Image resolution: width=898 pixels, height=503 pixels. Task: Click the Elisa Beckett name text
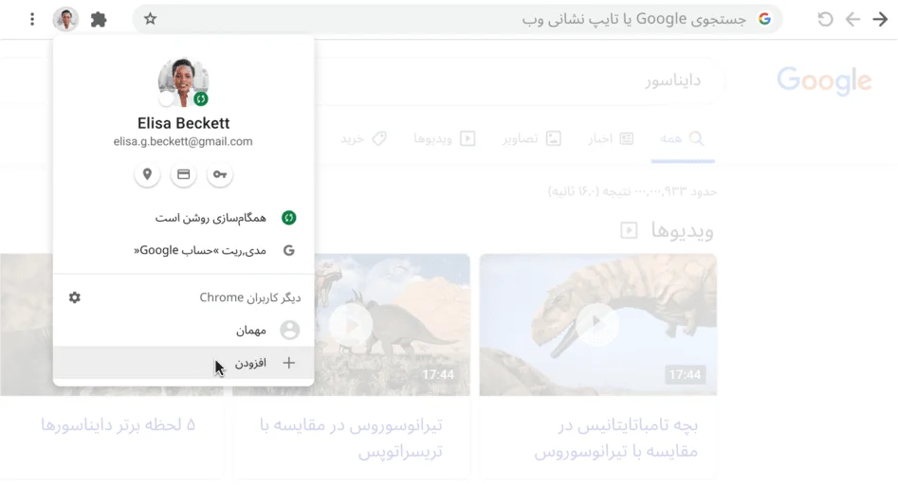click(183, 123)
